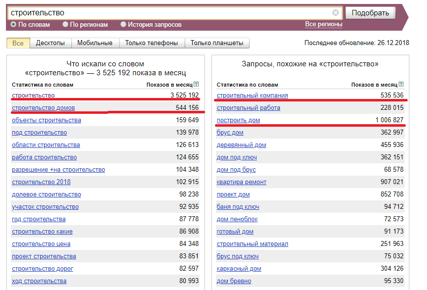The width and height of the screenshot is (427, 290).
Task: Select the 'По регионам' radio button
Action: [x=65, y=24]
